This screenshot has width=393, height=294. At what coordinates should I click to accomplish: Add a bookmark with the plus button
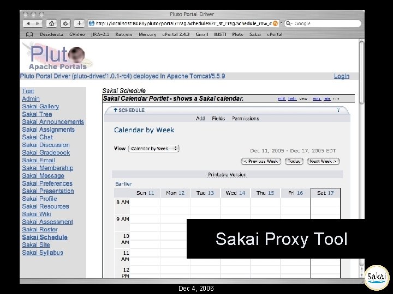(79, 23)
